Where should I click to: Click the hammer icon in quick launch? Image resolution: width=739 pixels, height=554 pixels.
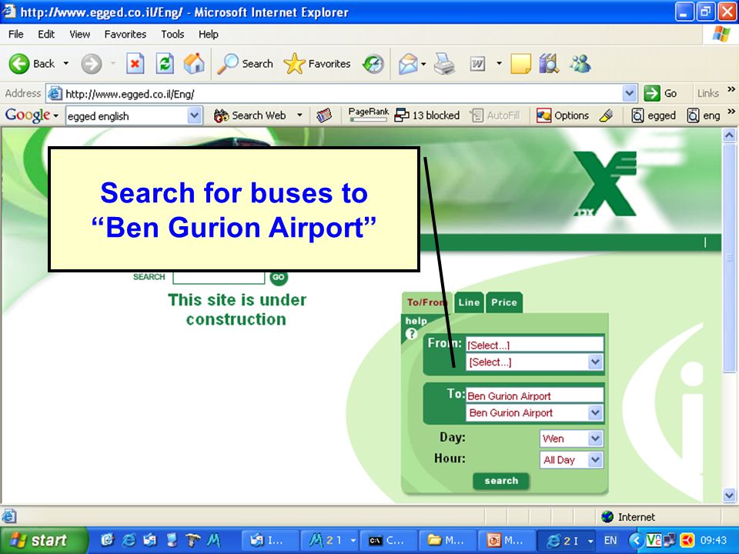tap(192, 540)
